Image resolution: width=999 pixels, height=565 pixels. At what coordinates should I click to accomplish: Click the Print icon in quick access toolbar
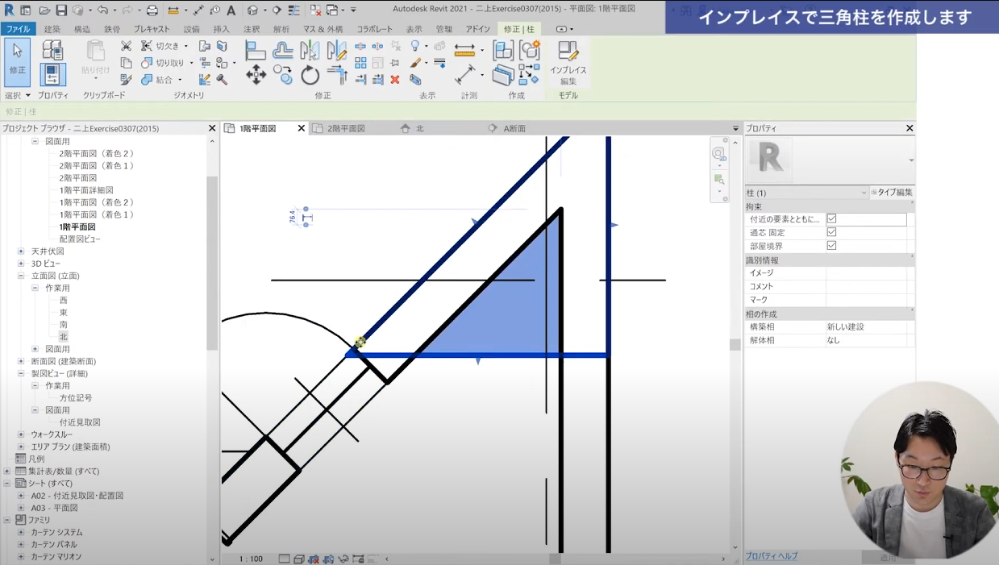coord(152,10)
